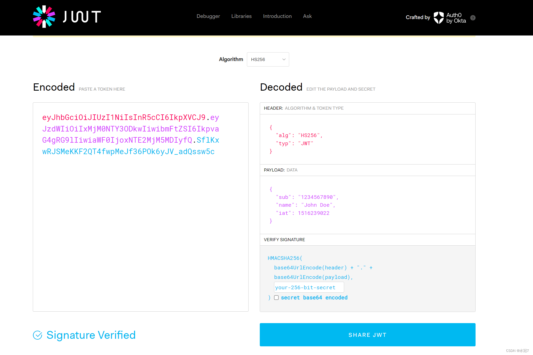Click inside the your-256-bit-secret field
533x355 pixels.
click(309, 287)
